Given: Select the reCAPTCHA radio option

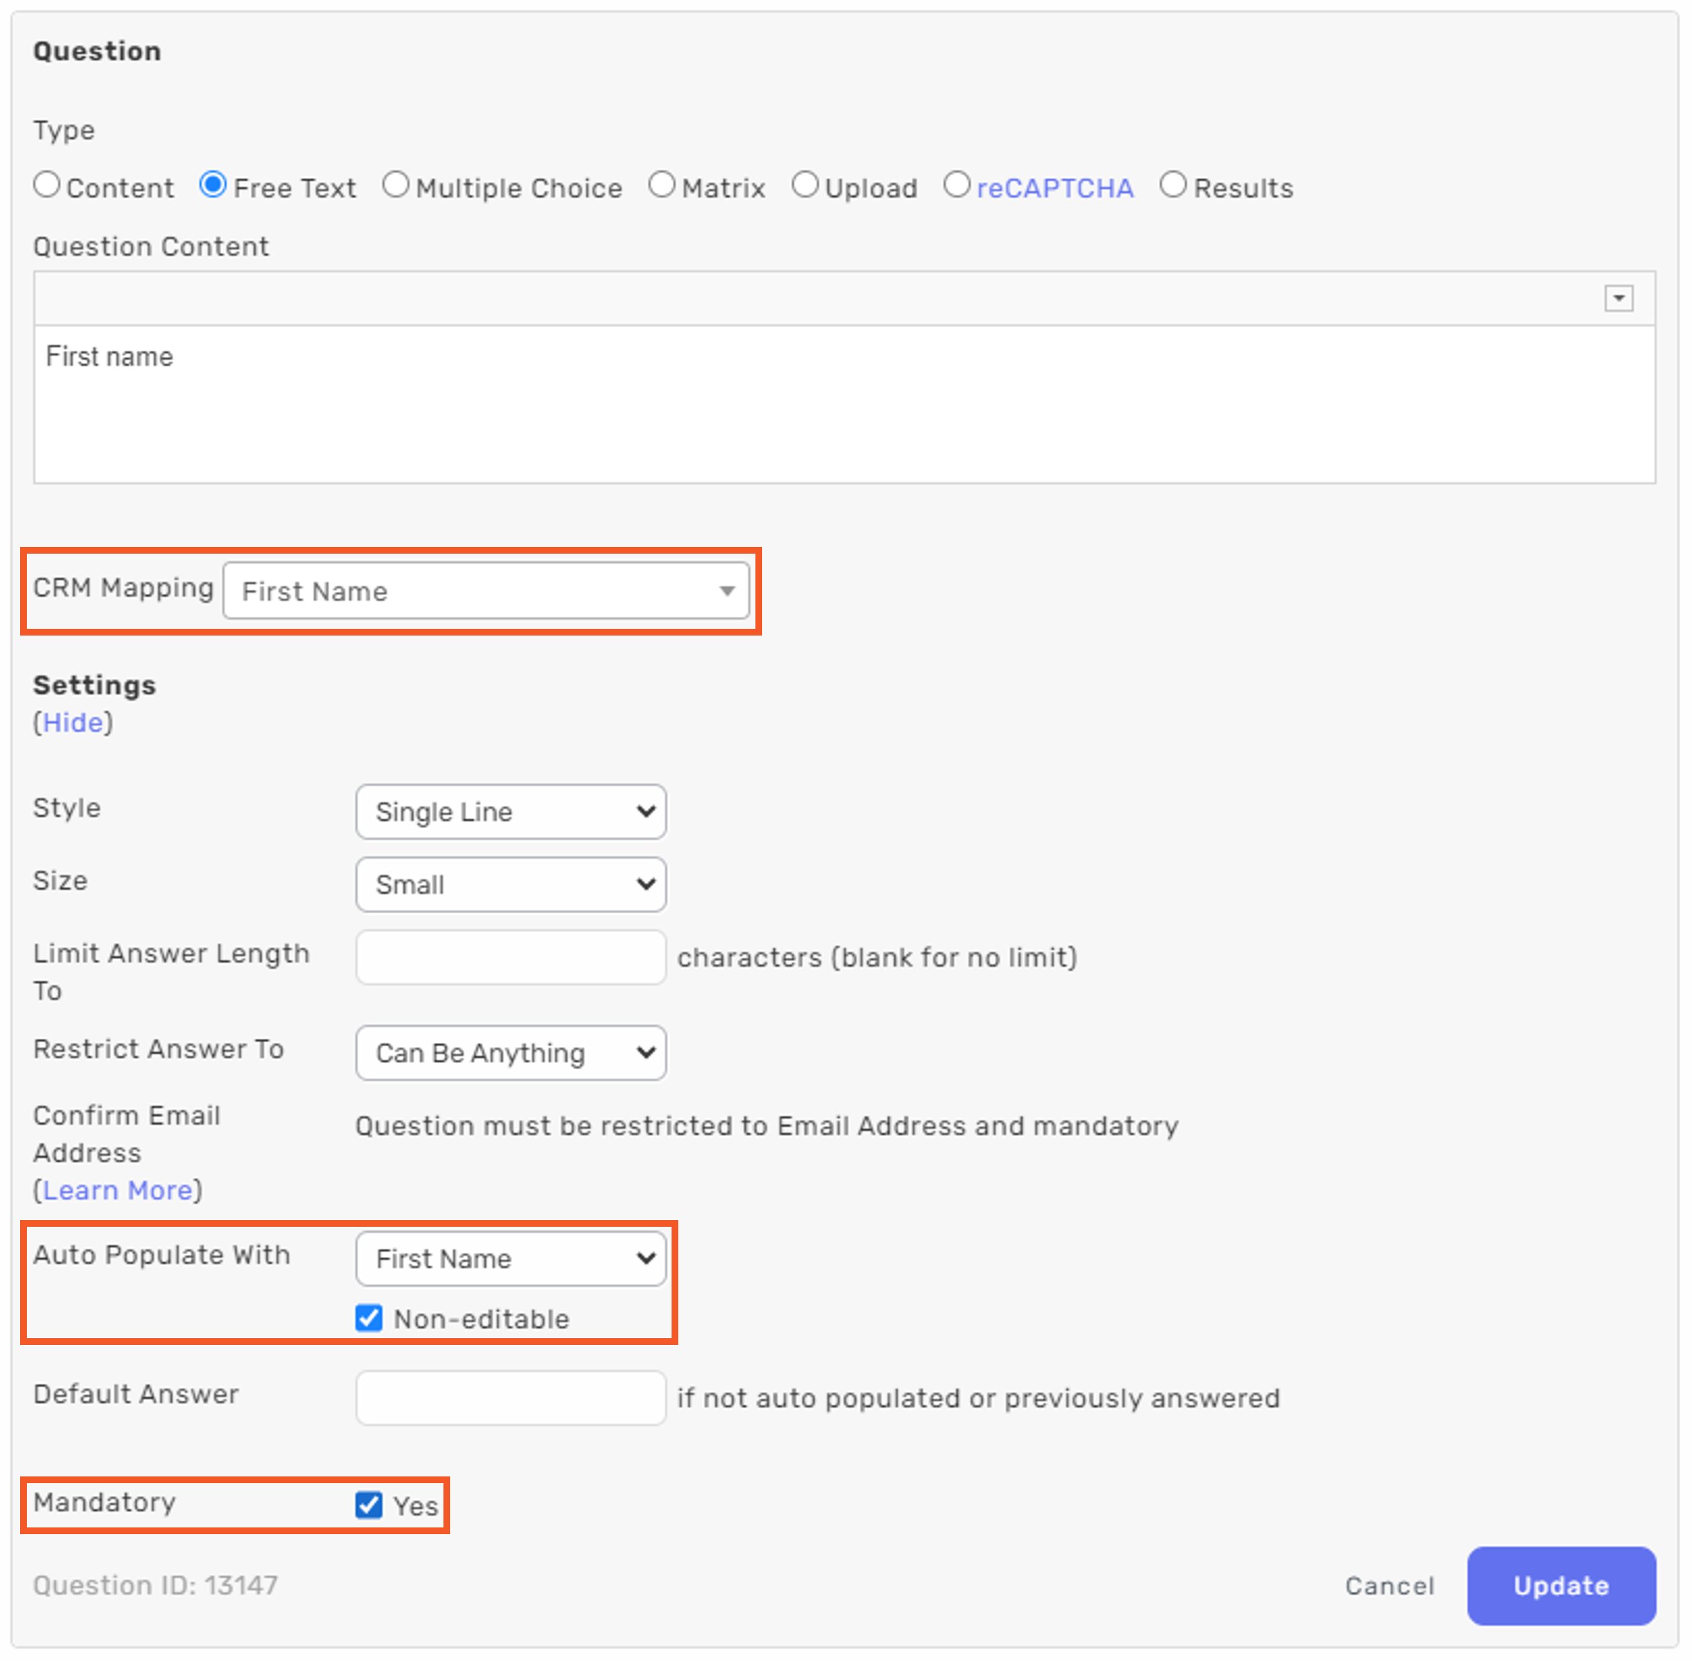Looking at the screenshot, I should pos(957,185).
